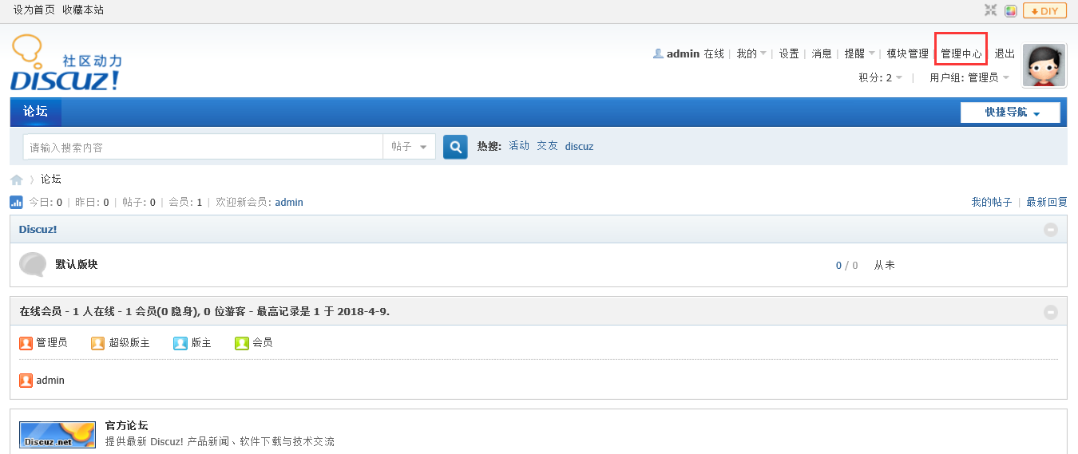Open 我的帖子 link
This screenshot has width=1078, height=454.
point(991,202)
